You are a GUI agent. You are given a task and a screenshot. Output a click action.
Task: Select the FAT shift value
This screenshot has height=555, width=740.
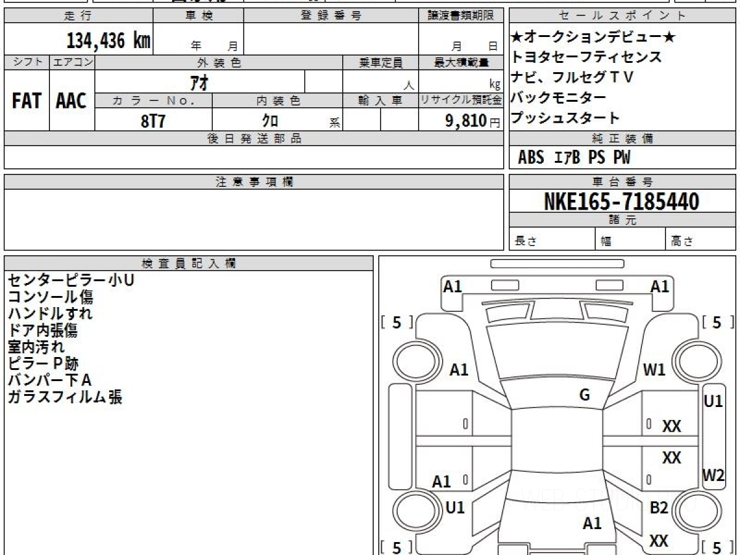26,101
